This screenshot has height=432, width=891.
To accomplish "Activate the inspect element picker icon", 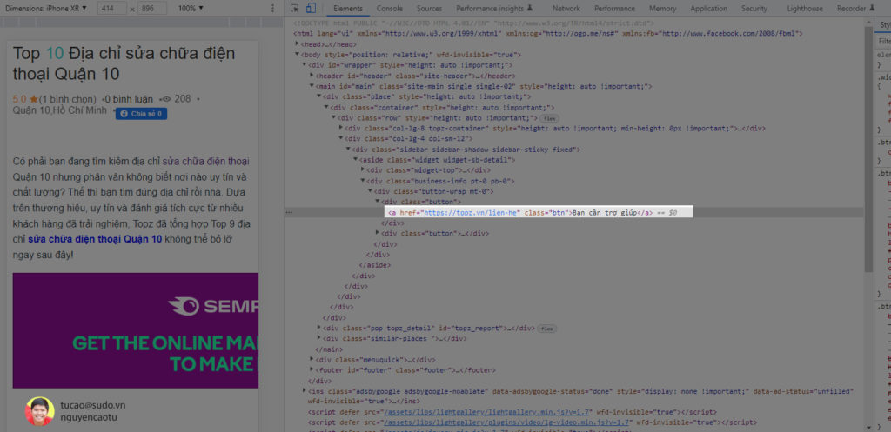I will [x=296, y=9].
